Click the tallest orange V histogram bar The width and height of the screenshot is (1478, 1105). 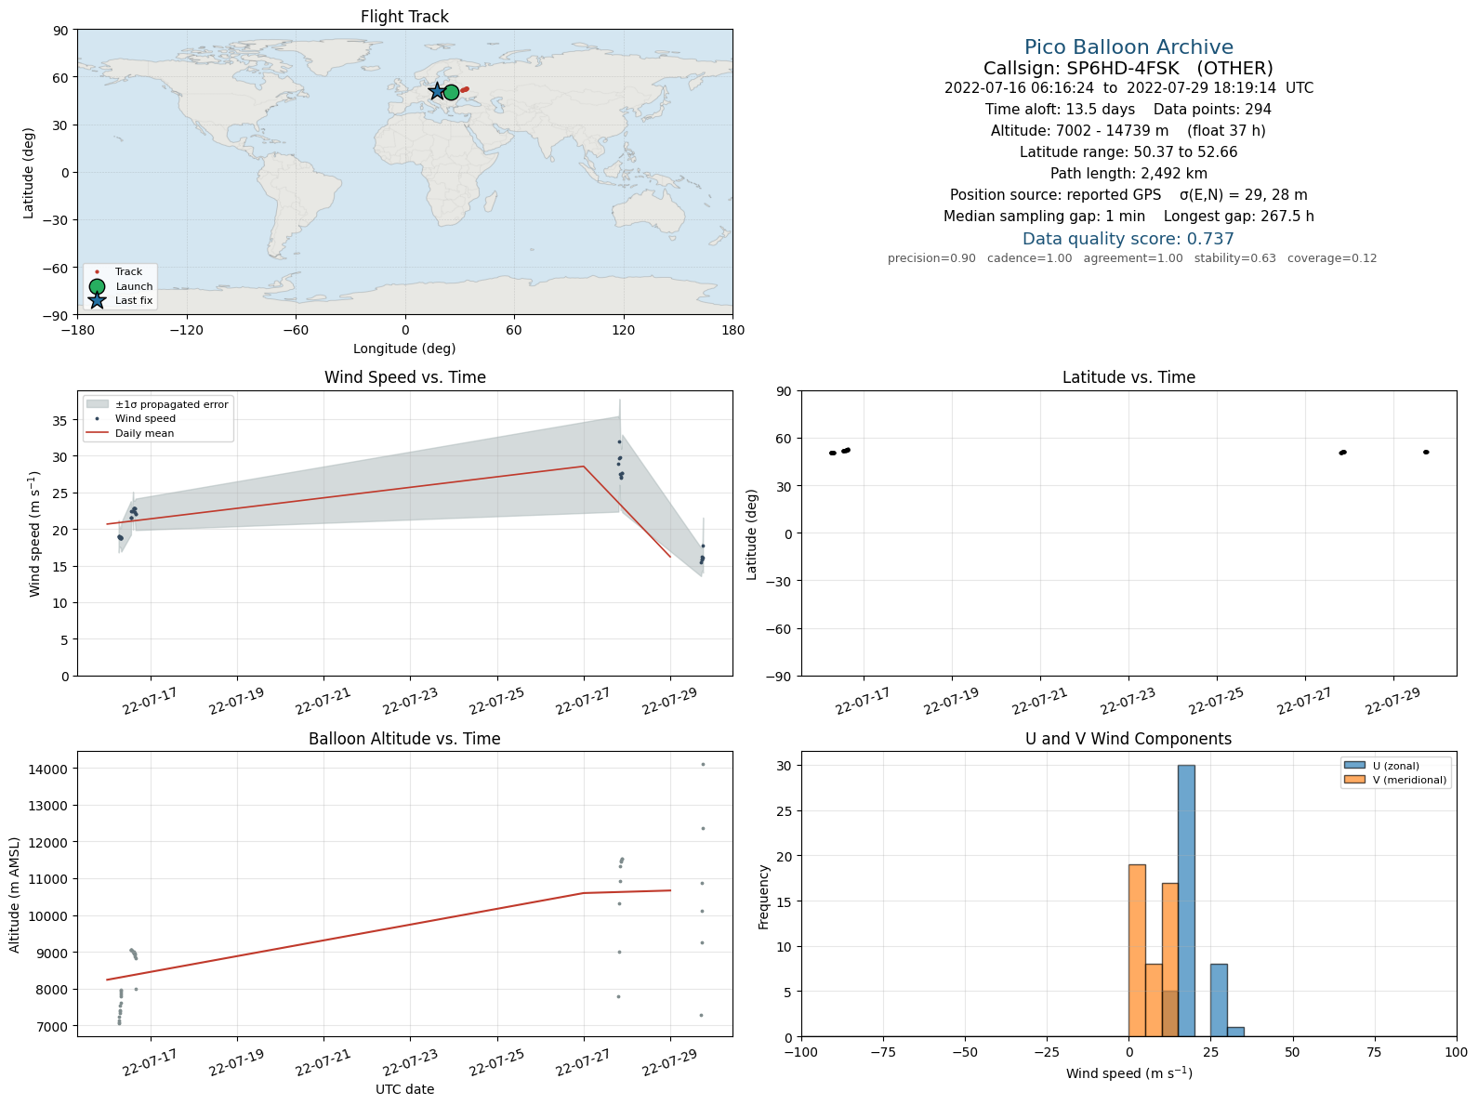(x=1137, y=951)
